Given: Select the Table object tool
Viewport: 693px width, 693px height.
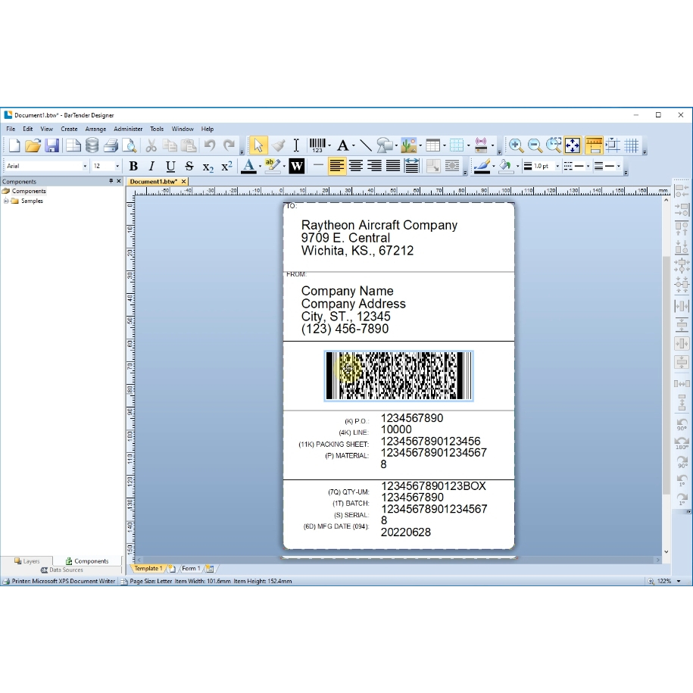Looking at the screenshot, I should click(432, 145).
